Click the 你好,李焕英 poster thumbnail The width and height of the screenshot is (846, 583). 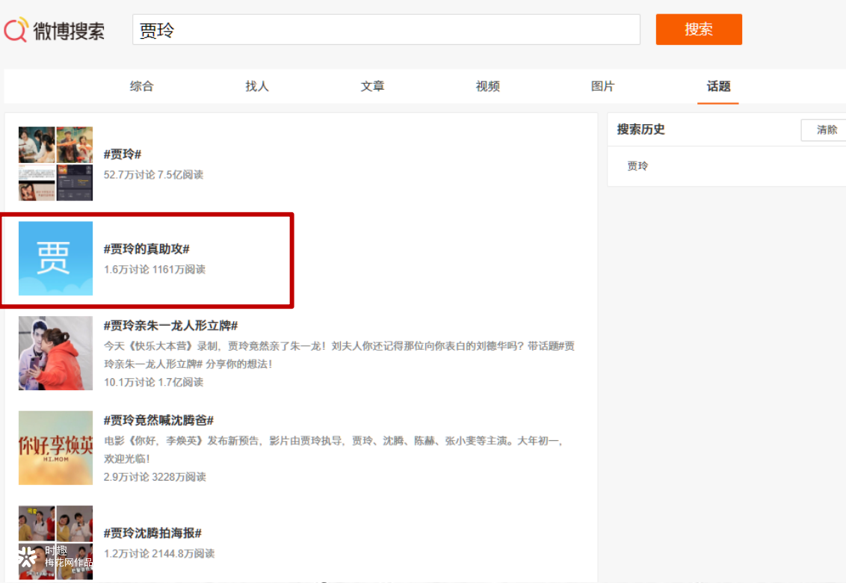pos(55,448)
